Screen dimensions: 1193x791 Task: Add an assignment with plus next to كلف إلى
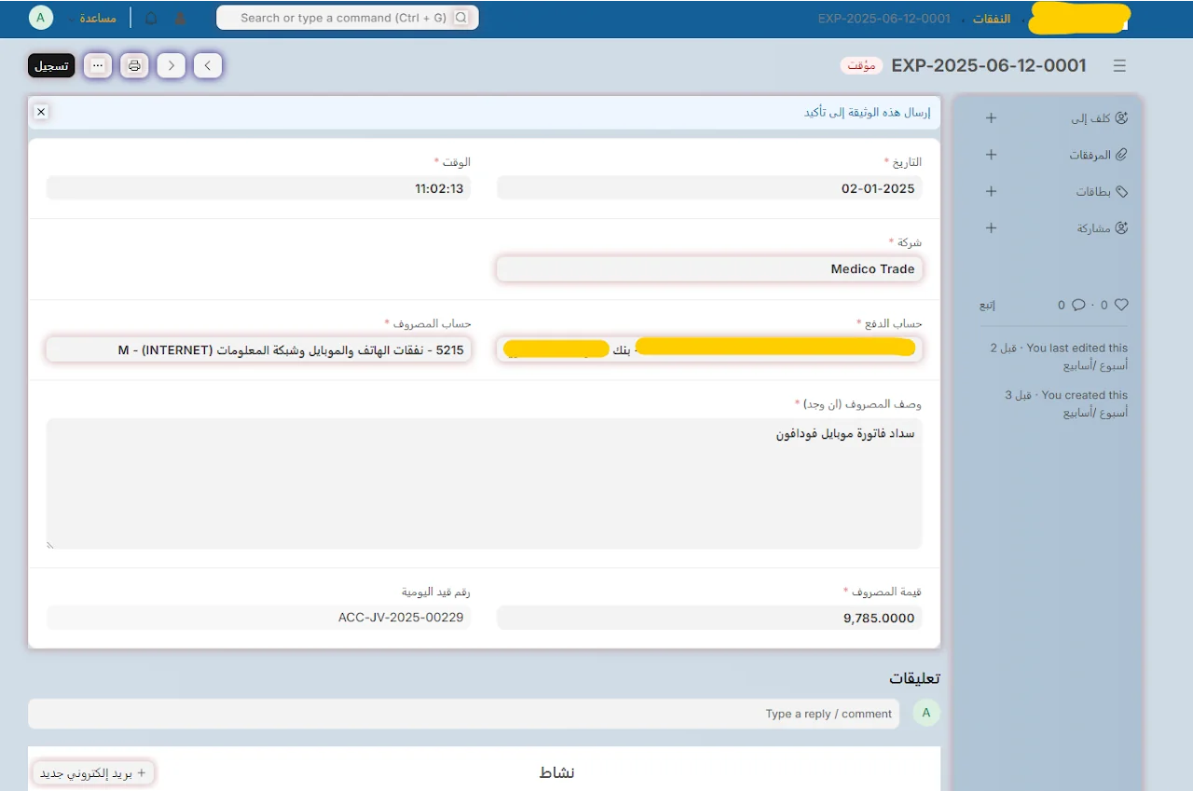point(992,118)
